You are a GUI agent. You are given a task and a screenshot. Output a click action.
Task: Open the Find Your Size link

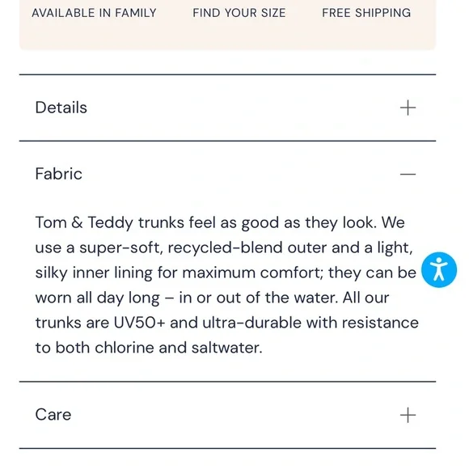tap(239, 13)
